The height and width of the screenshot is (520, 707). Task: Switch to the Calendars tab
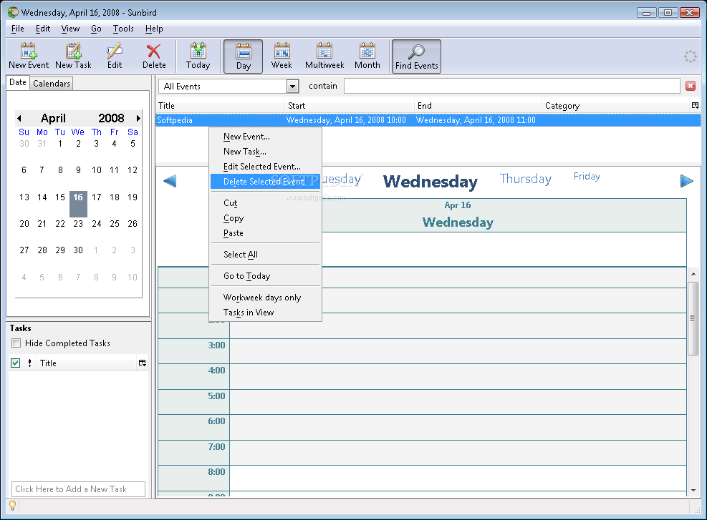click(52, 83)
